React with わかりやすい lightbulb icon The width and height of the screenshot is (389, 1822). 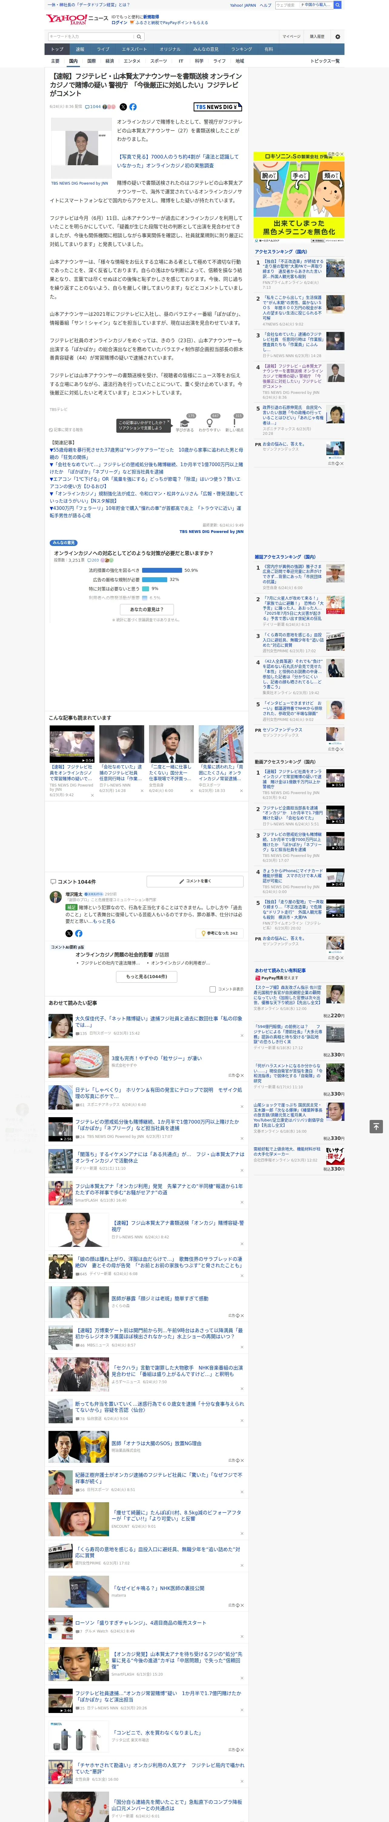[210, 423]
